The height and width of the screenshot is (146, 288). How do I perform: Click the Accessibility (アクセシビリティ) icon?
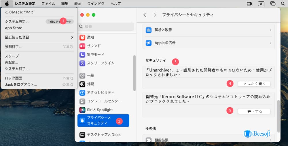coord(82,92)
